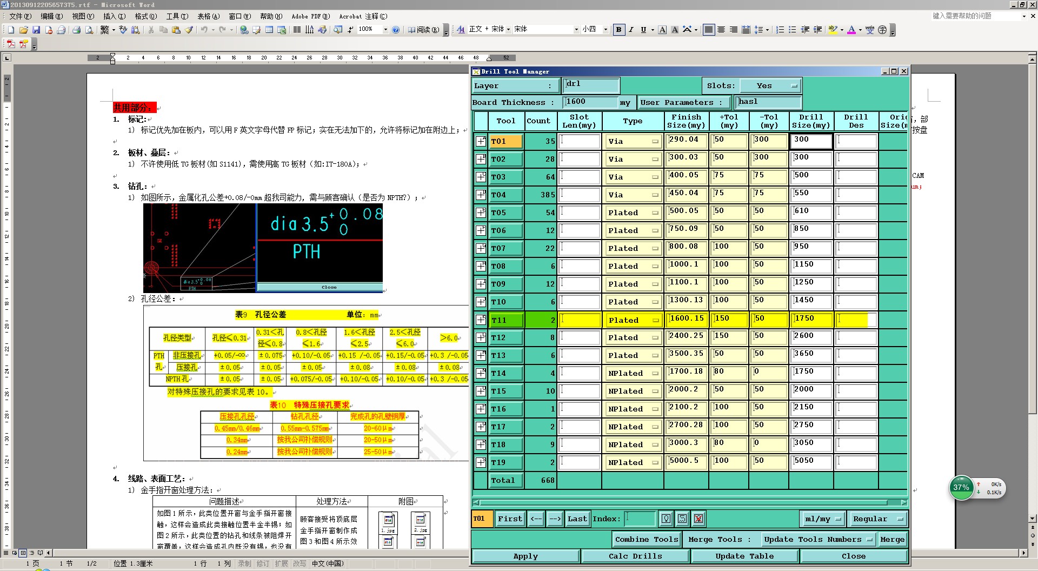Click the Format Painter brush icon
The width and height of the screenshot is (1038, 571).
coord(189,30)
